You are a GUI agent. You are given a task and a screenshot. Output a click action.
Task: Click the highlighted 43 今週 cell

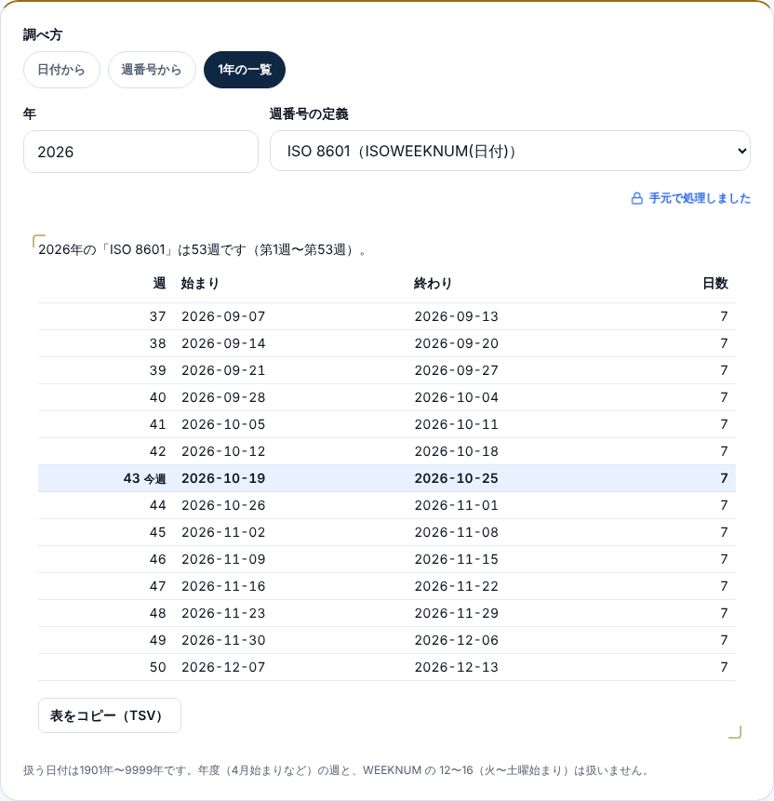[x=144, y=479]
